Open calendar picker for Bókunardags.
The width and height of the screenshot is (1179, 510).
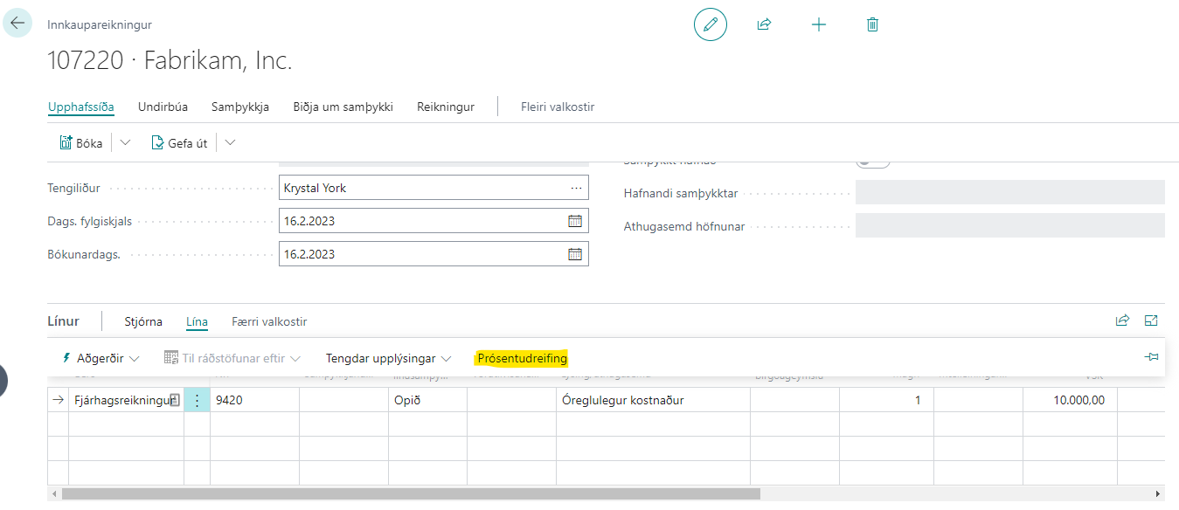575,254
